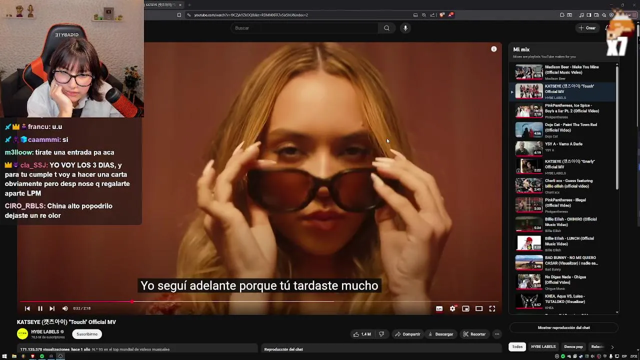Open the three-dot more actions menu

tap(497, 334)
